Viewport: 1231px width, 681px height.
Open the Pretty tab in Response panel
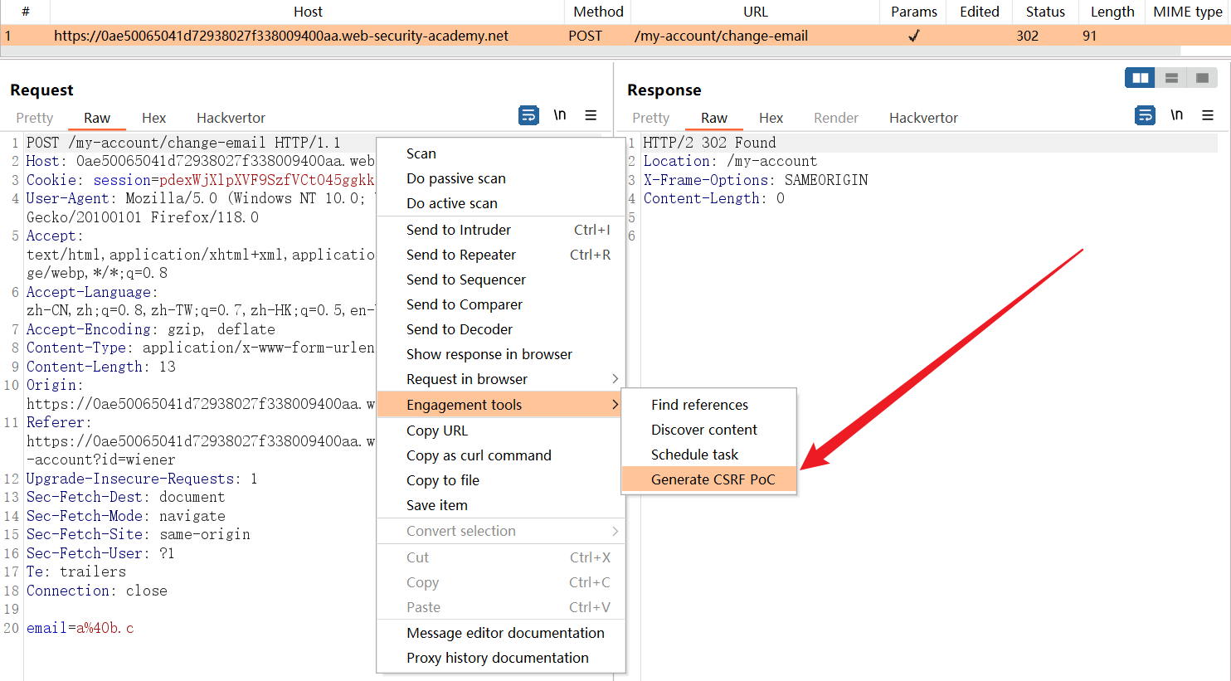coord(650,118)
